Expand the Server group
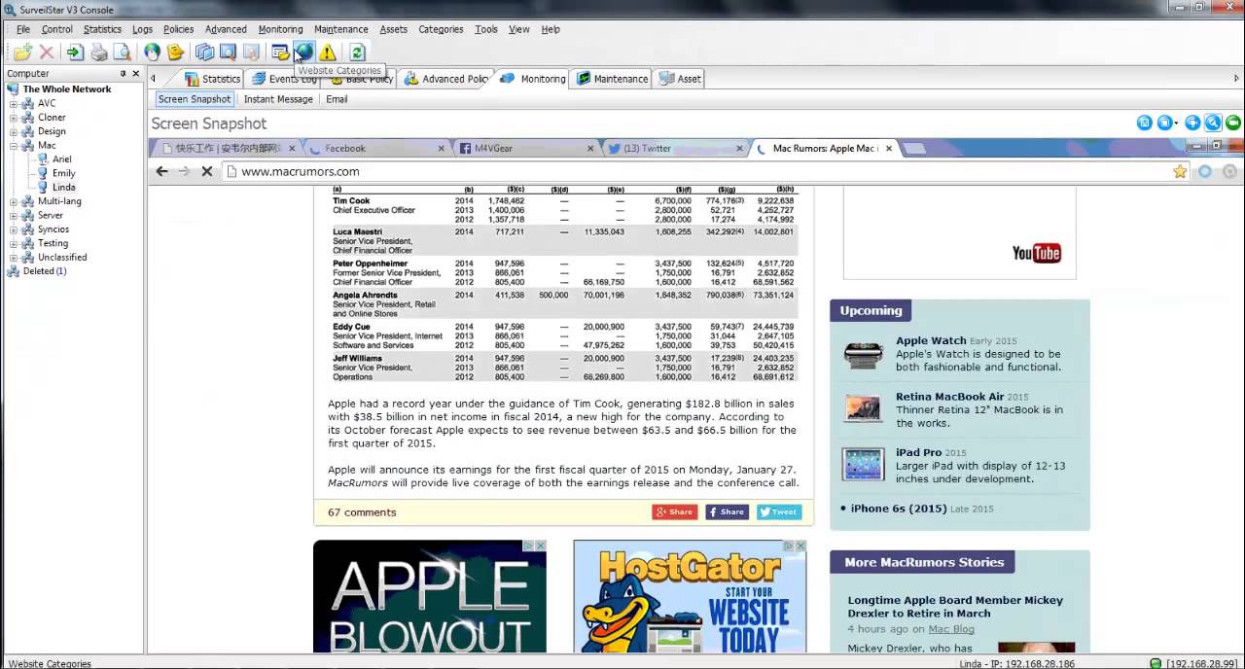The width and height of the screenshot is (1245, 669). point(15,216)
